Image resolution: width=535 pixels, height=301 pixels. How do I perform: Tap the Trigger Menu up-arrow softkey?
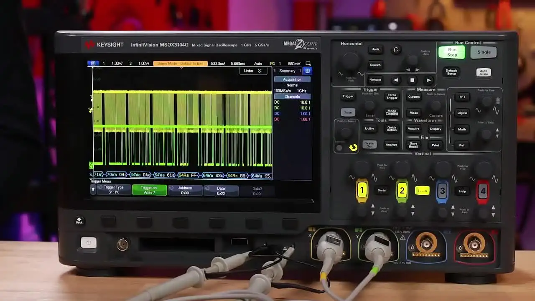coord(93,189)
